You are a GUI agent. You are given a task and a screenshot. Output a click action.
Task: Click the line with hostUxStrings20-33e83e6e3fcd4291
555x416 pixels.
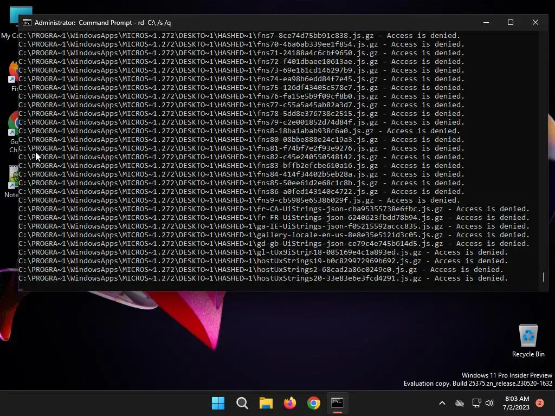click(263, 278)
